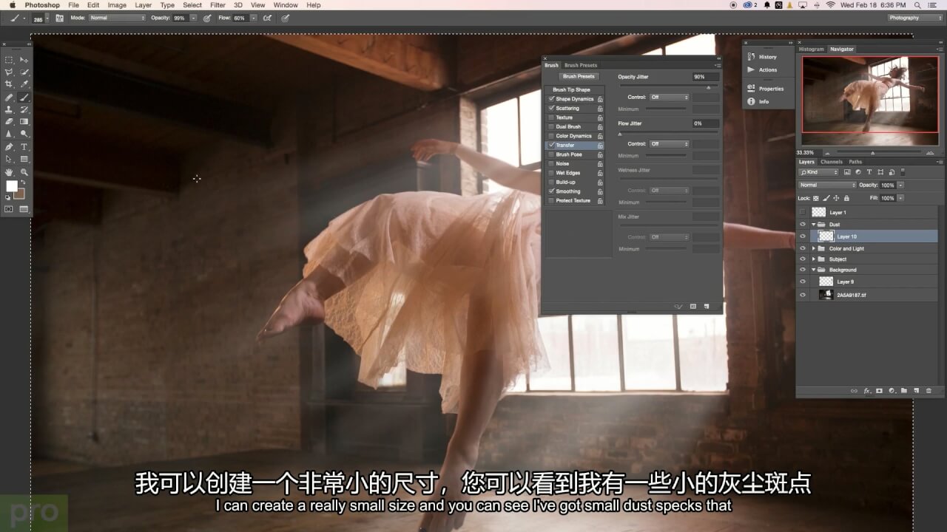Select the Sharpen tool
The width and height of the screenshot is (947, 532).
[9, 134]
